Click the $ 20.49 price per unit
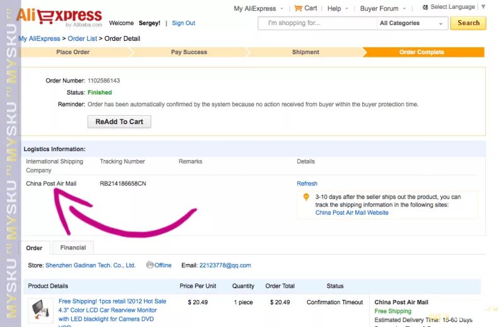 click(198, 302)
